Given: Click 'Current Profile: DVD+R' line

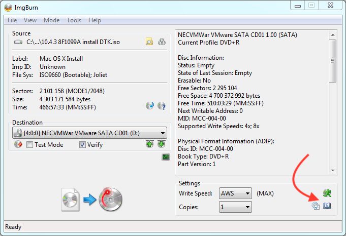Looking at the screenshot, I should [208, 43].
